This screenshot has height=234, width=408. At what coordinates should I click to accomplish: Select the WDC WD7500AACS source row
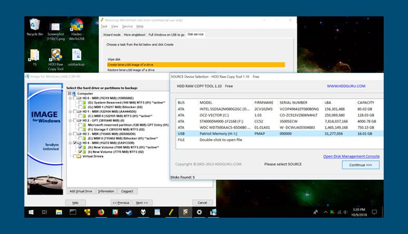tap(280, 127)
